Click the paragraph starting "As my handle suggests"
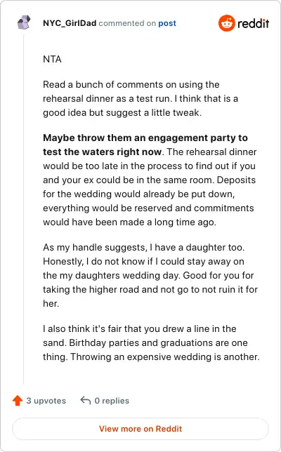This screenshot has height=452, width=281. (x=150, y=275)
